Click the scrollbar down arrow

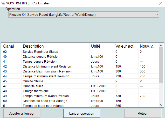(161, 105)
